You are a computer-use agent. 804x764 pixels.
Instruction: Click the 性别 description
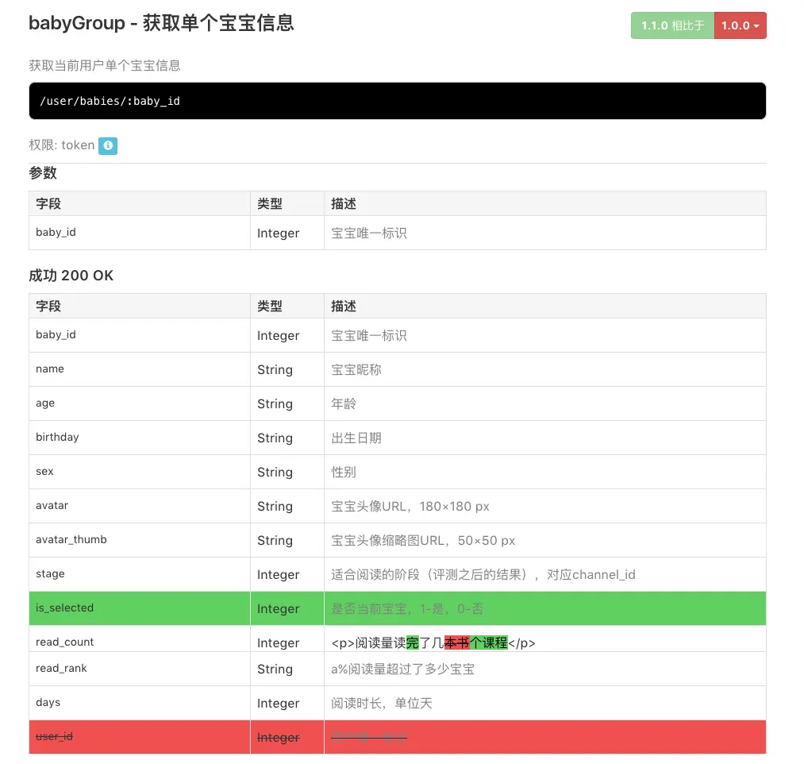(x=344, y=472)
